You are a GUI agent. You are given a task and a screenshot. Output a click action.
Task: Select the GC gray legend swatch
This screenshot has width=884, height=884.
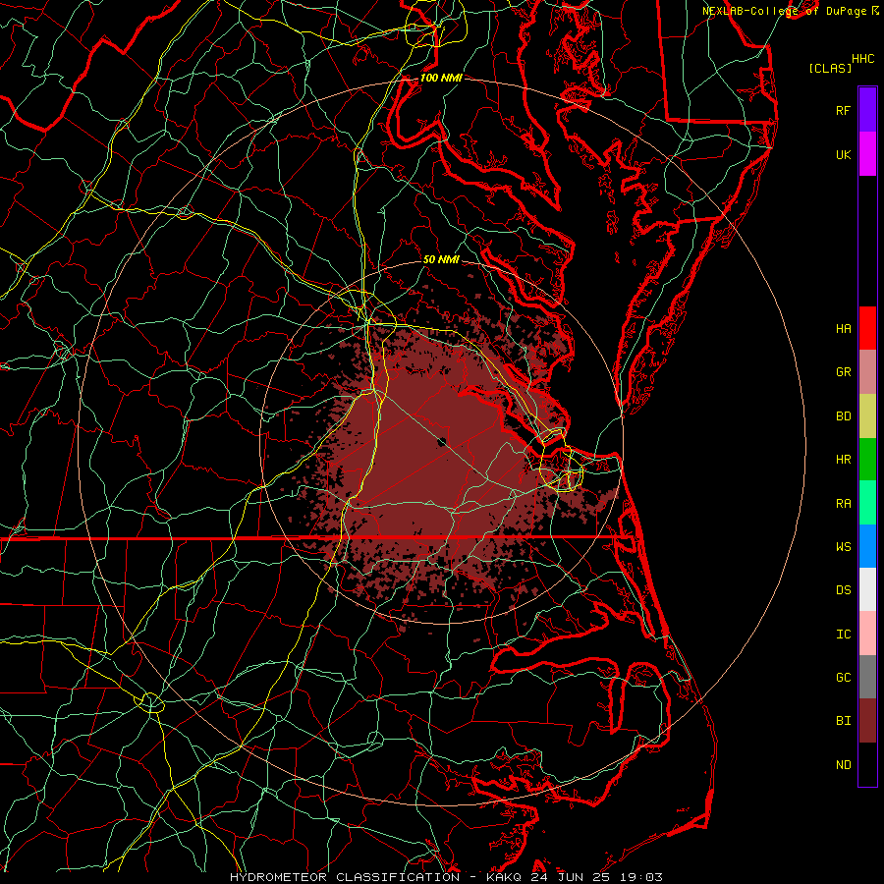click(x=867, y=677)
